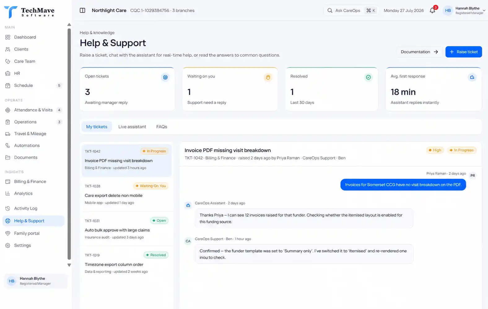
Task: Click the Schedule calendar icon
Action: coord(8,85)
